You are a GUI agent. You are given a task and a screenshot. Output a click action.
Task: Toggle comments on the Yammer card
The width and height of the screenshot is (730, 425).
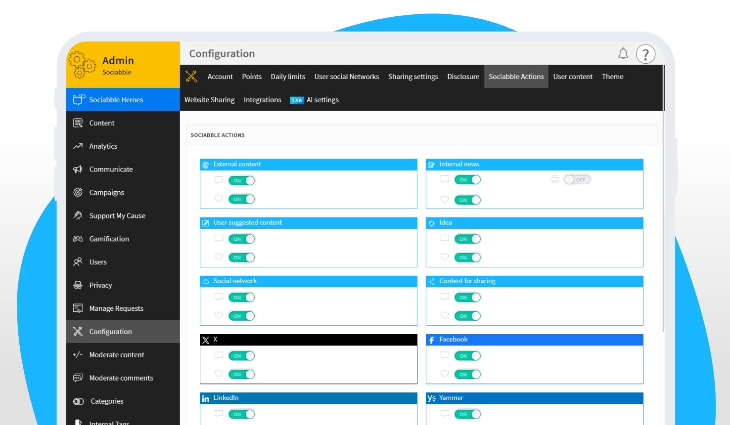(467, 414)
